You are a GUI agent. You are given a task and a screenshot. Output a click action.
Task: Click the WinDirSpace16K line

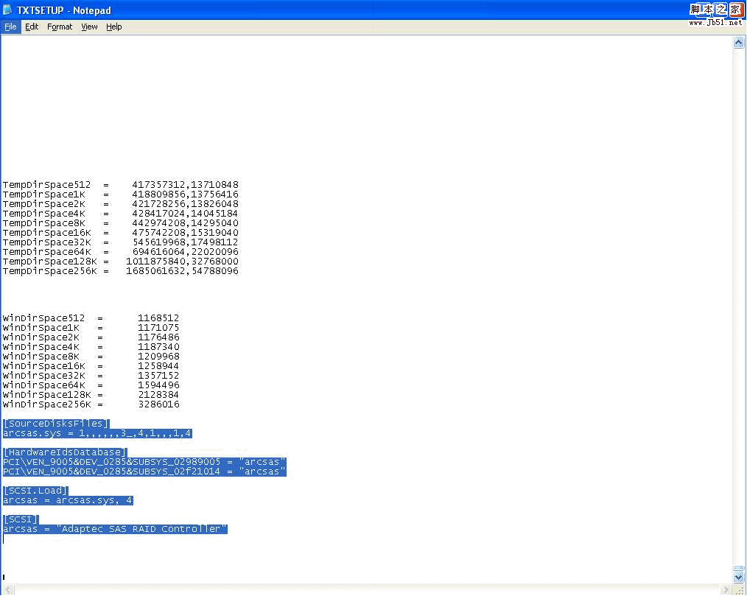[x=91, y=366]
